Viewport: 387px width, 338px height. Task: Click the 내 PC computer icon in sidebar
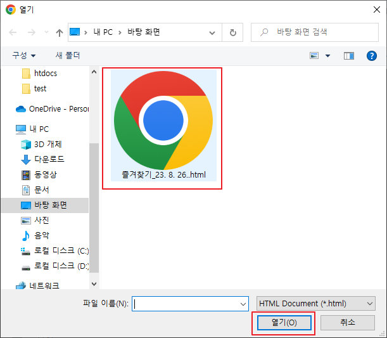(x=21, y=129)
